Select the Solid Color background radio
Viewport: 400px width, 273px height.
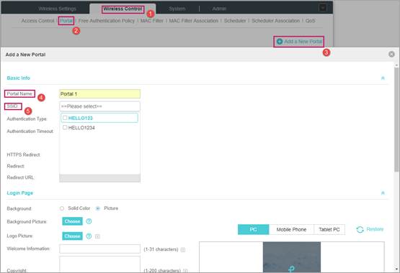[x=62, y=208]
